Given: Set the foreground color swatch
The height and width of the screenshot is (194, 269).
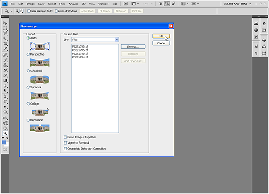Looking at the screenshot, I should pos(4,142).
